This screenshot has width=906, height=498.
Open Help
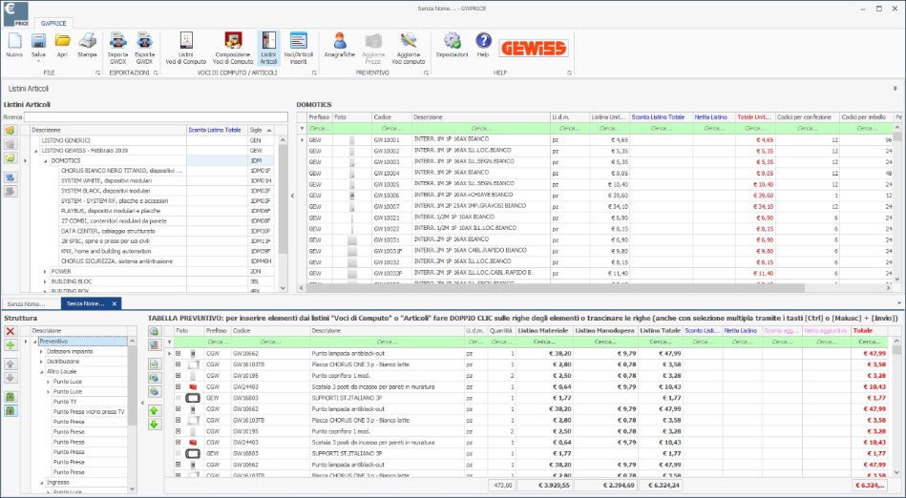pos(483,45)
